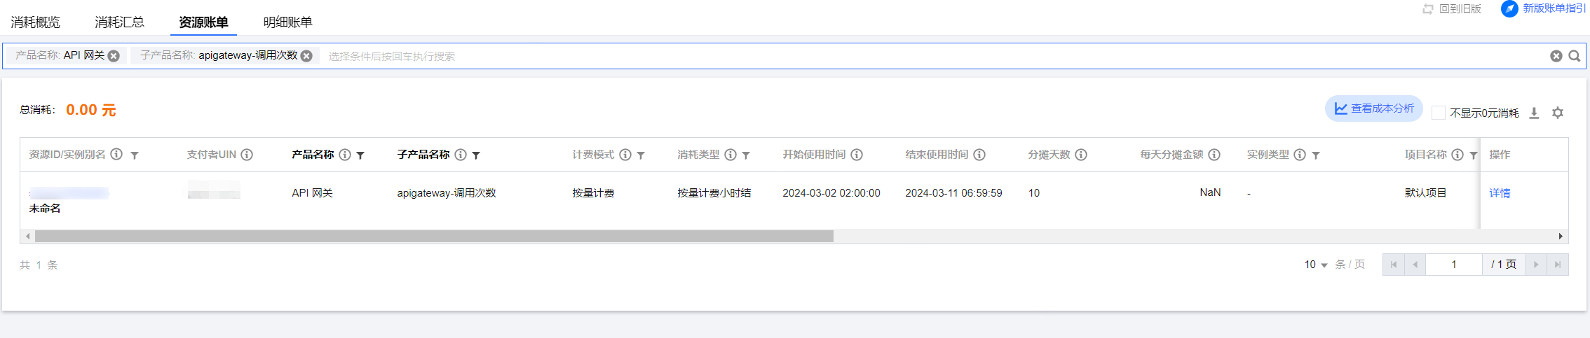Click the 按量计费小时结 cell
Viewport: 1590px width, 338px height.
click(x=714, y=193)
